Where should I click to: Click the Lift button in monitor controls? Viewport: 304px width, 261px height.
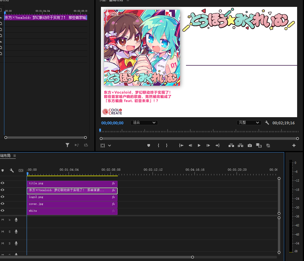click(231, 146)
